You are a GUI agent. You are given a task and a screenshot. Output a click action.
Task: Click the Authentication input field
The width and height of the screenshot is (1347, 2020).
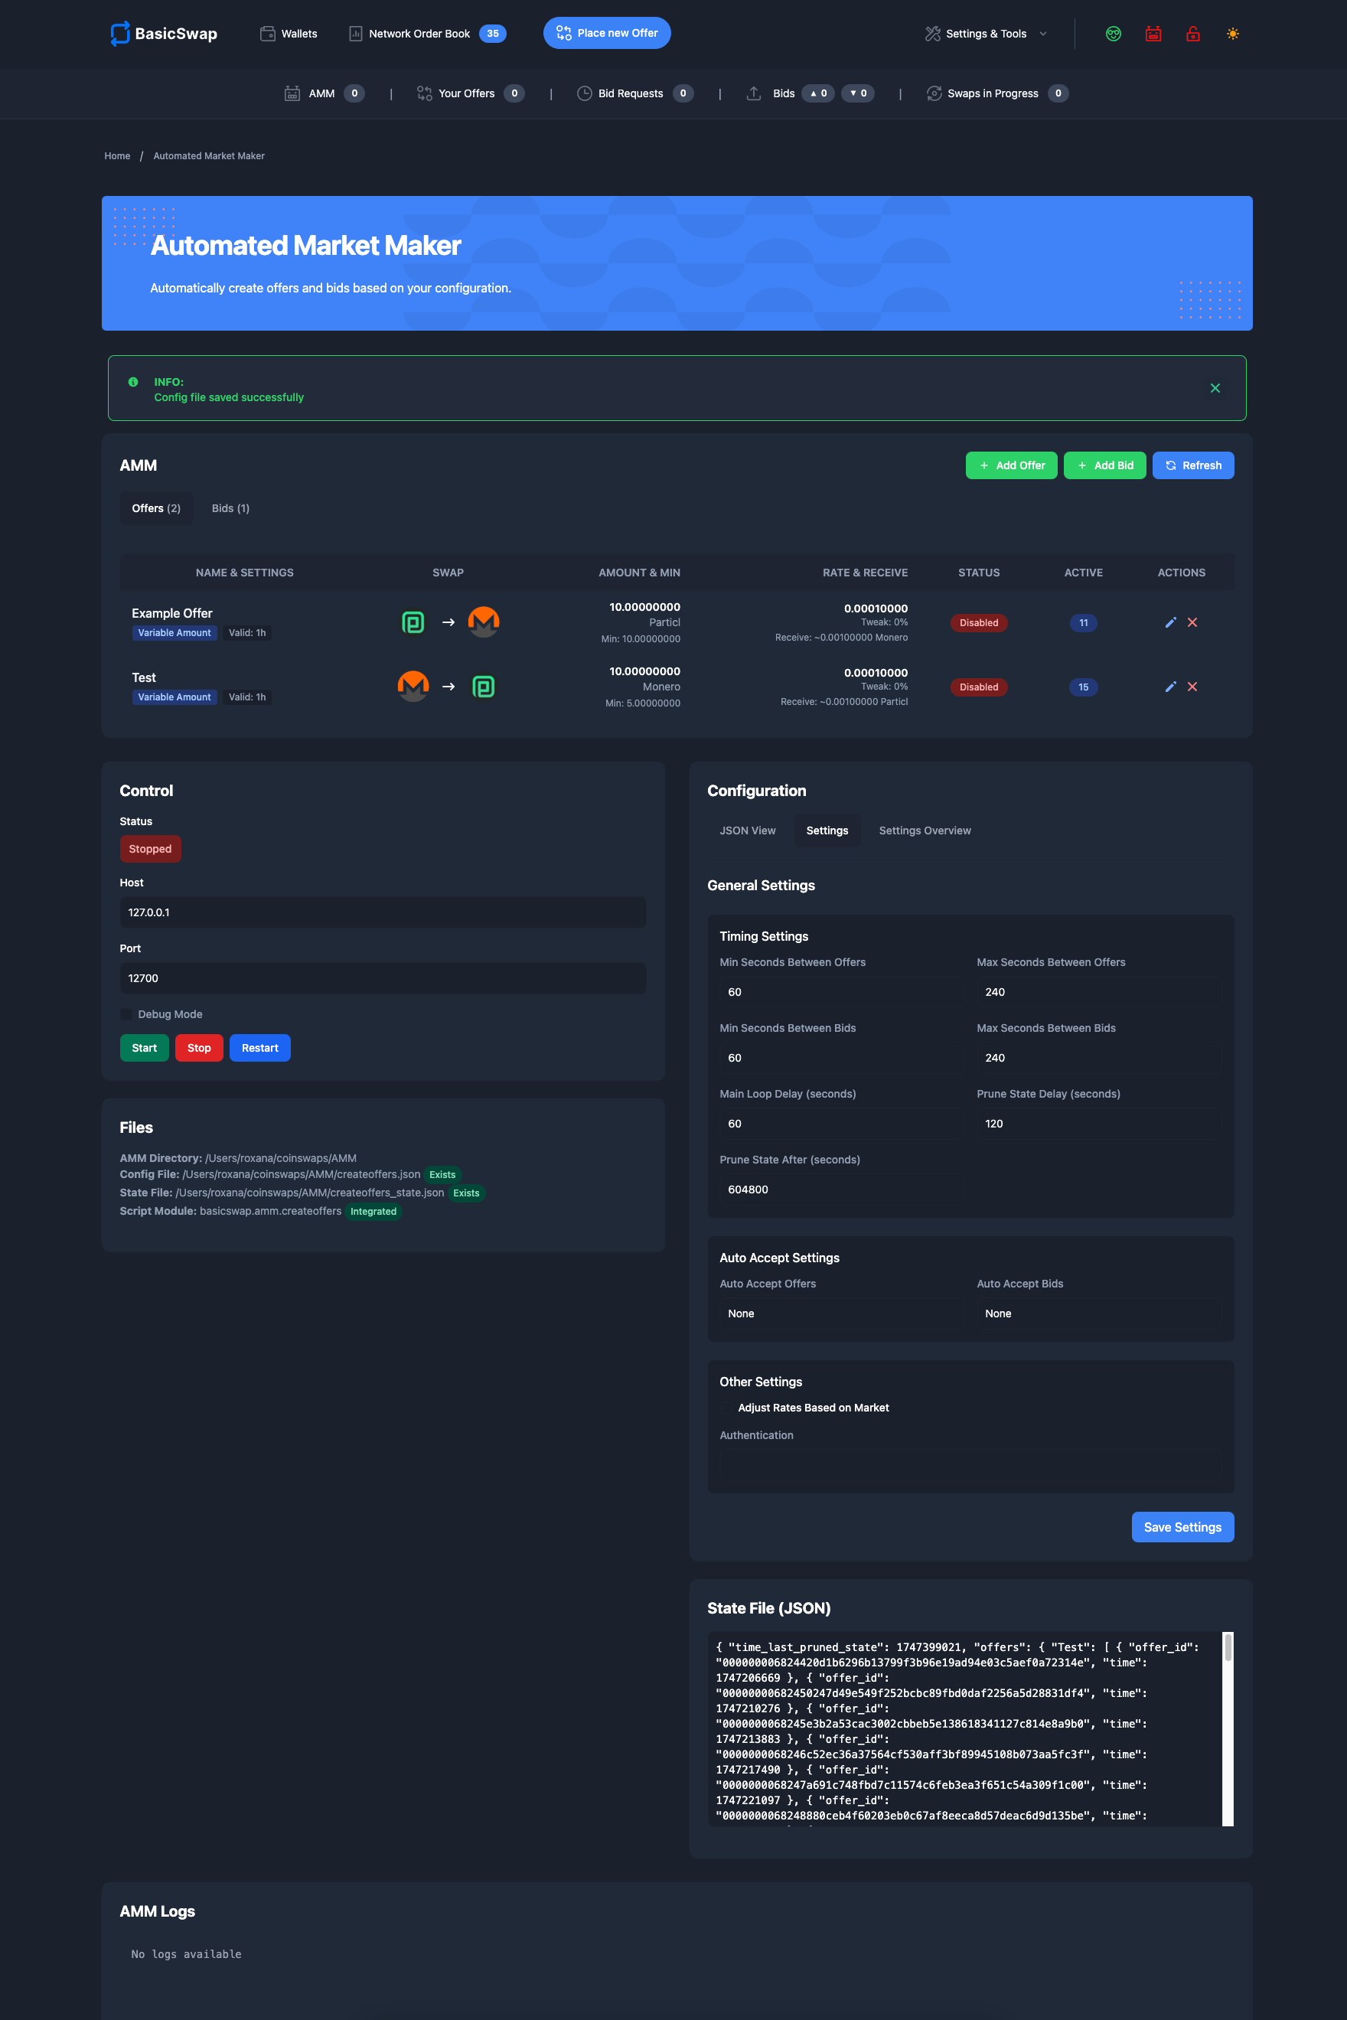tap(970, 1465)
